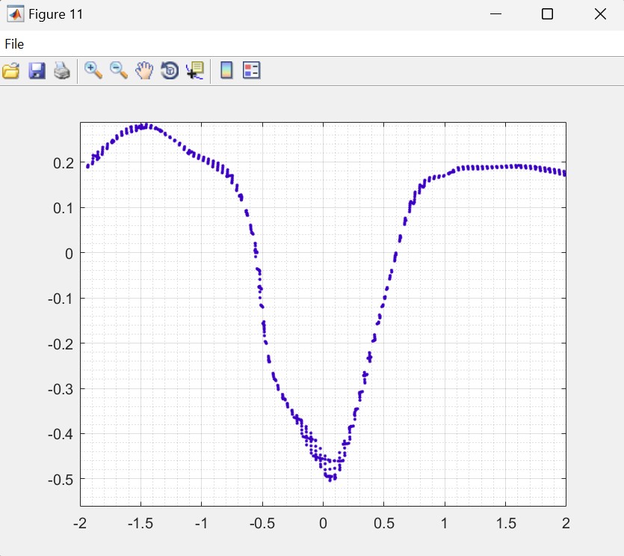Enable the Pan hand tool

[x=144, y=71]
